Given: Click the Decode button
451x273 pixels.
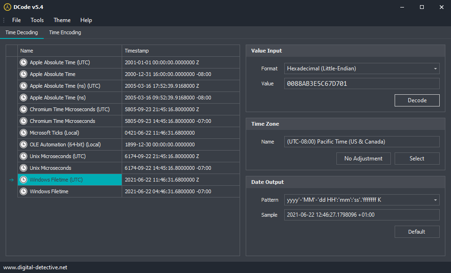Looking at the screenshot, I should point(417,100).
